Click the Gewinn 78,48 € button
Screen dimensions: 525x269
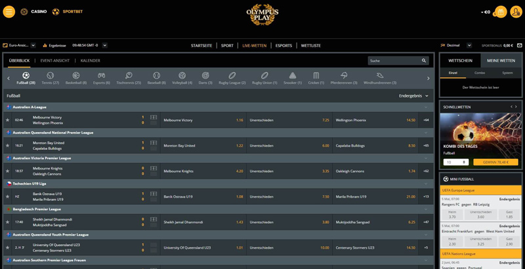click(495, 162)
